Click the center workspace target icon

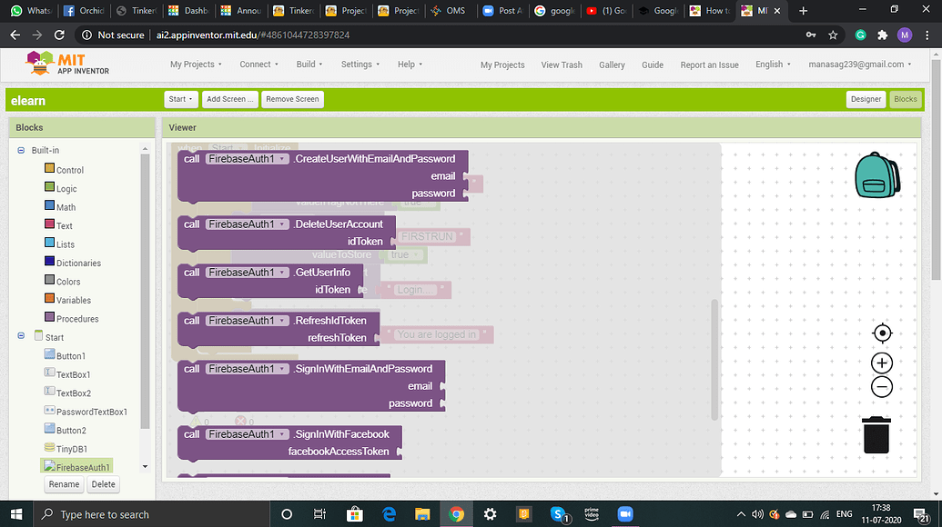(881, 333)
